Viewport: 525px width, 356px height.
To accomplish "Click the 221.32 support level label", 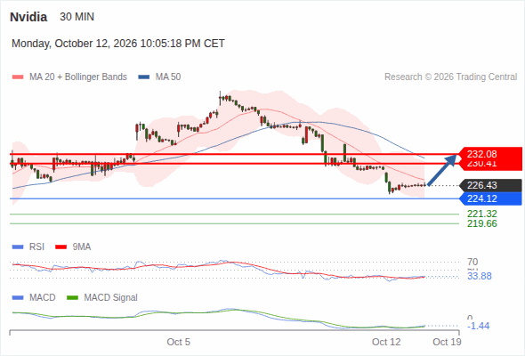I will (482, 214).
